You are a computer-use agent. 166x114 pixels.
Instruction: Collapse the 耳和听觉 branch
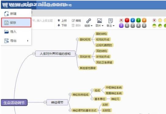point(77,57)
